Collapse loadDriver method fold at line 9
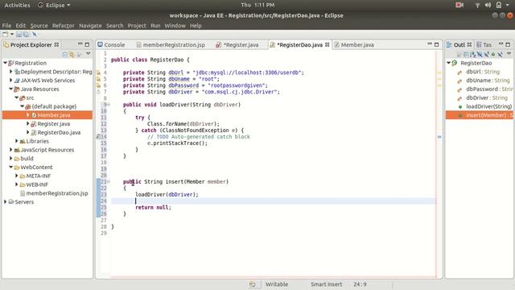 click(109, 105)
